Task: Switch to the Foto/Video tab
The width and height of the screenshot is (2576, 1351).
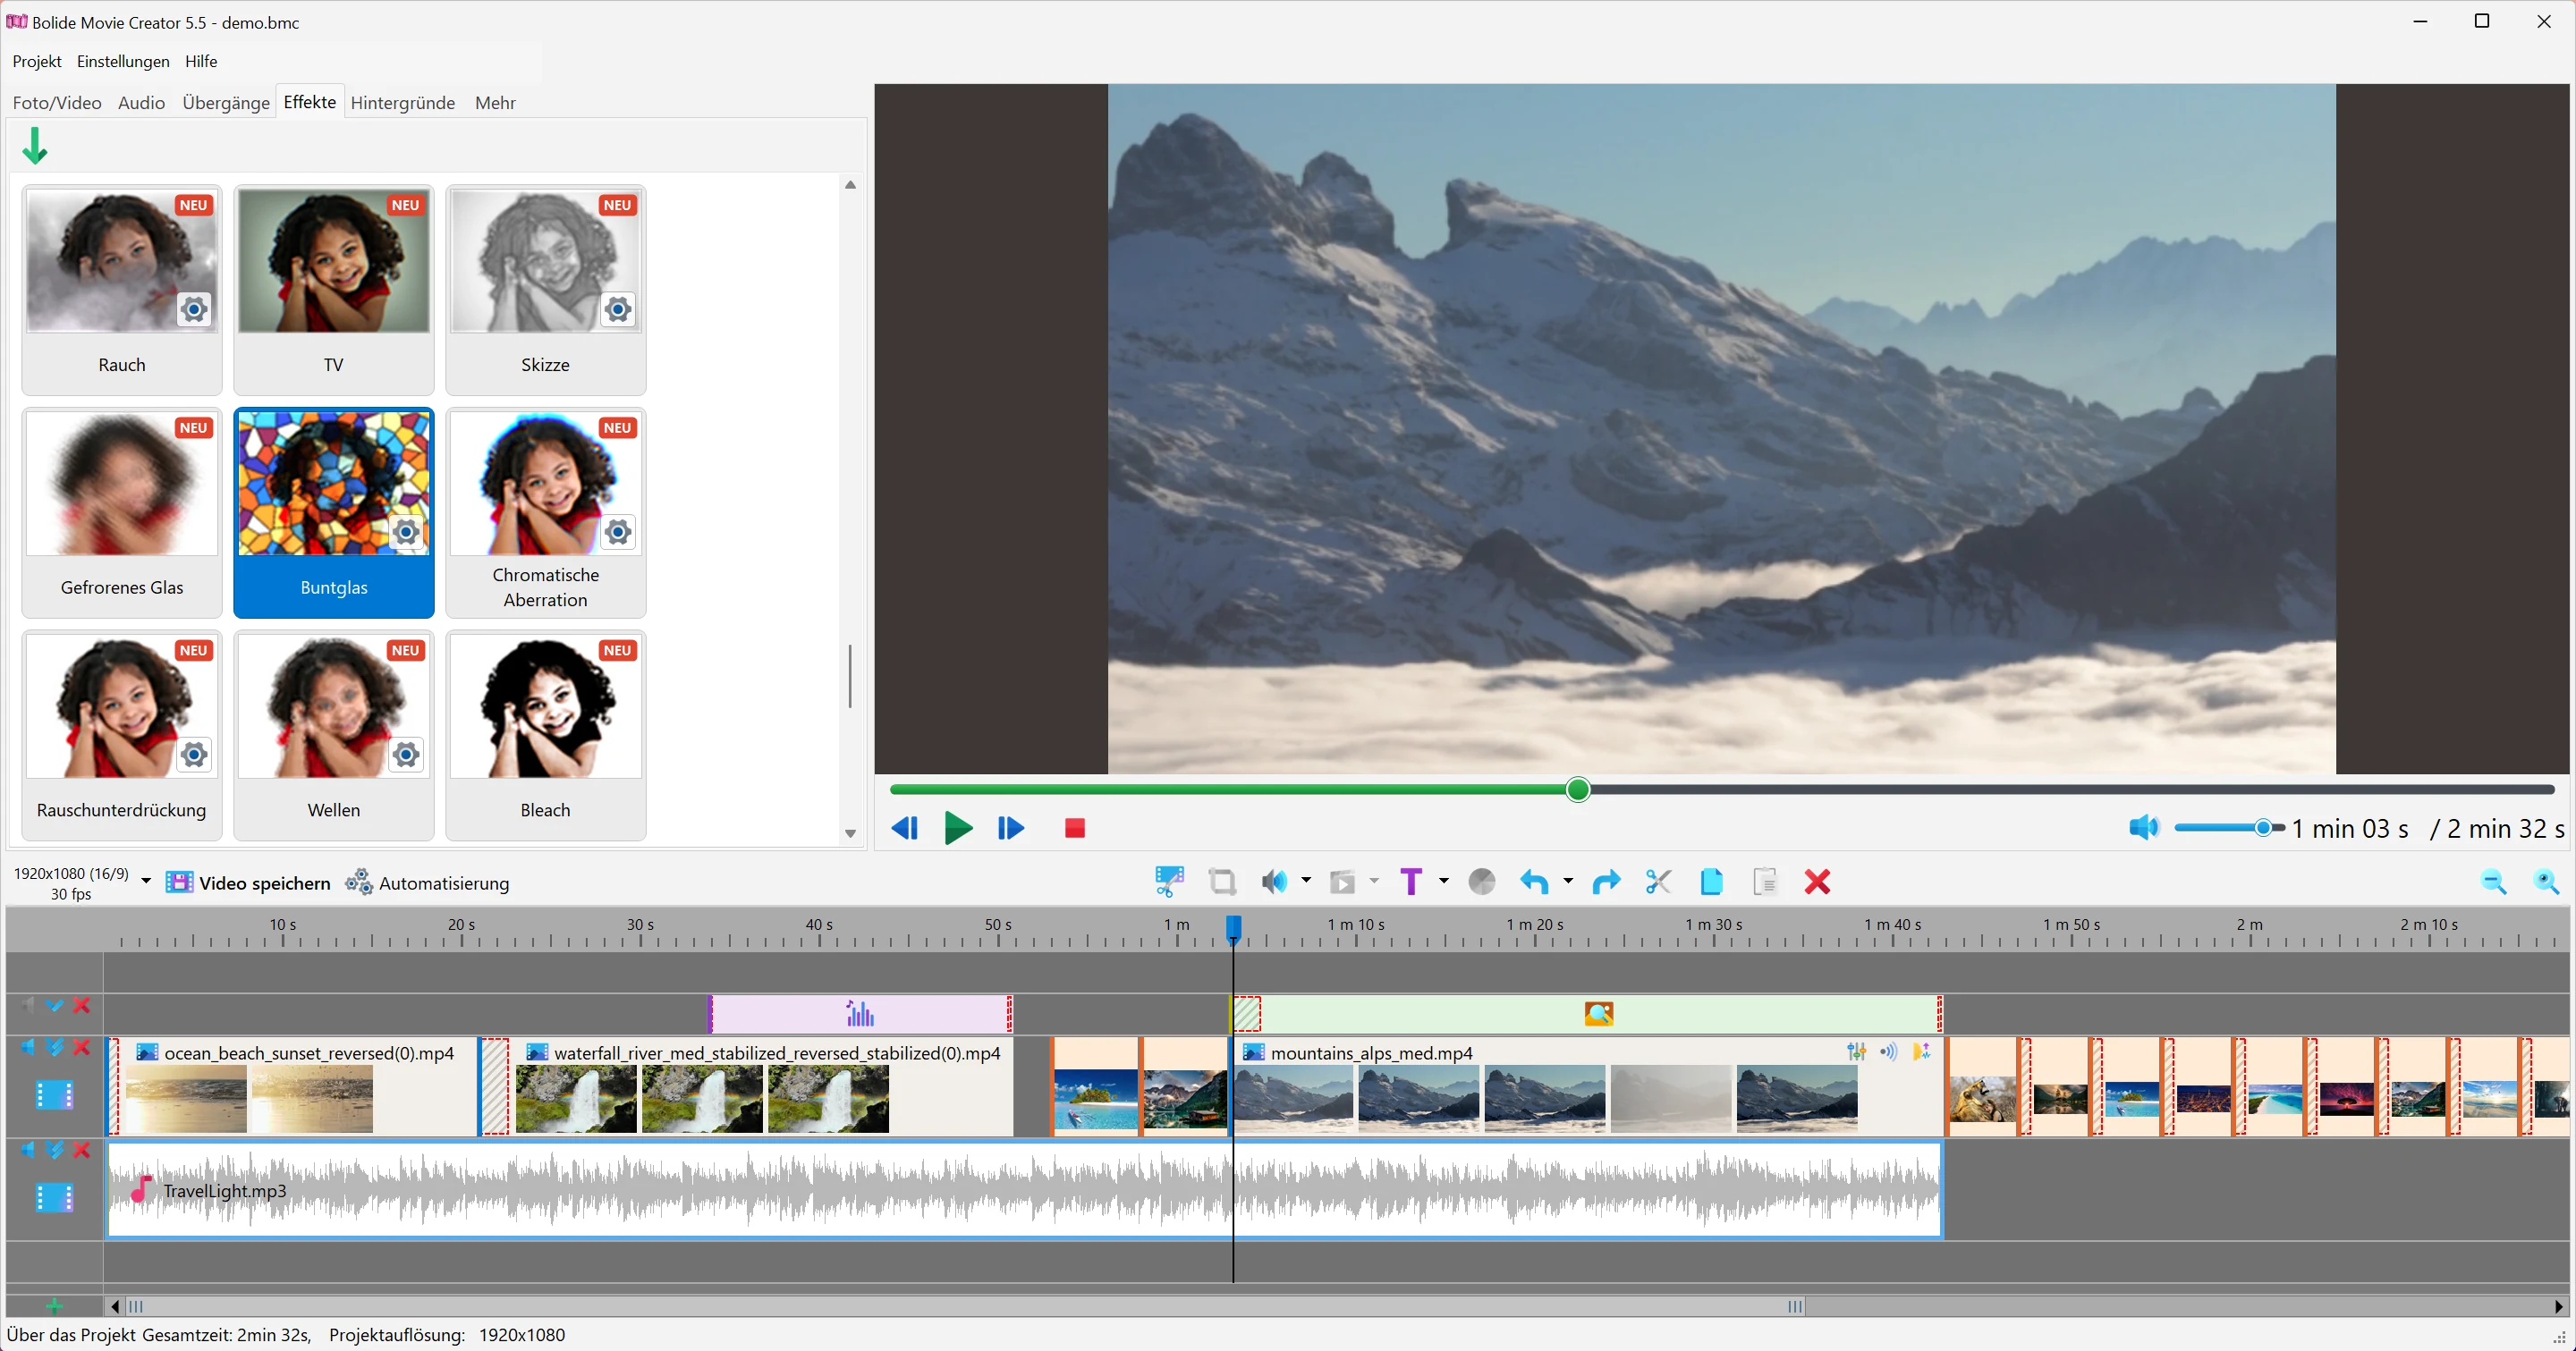Action: [x=57, y=103]
